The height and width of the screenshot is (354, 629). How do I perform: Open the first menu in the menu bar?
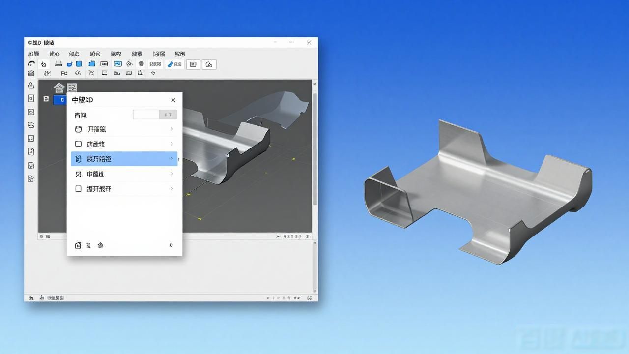33,54
